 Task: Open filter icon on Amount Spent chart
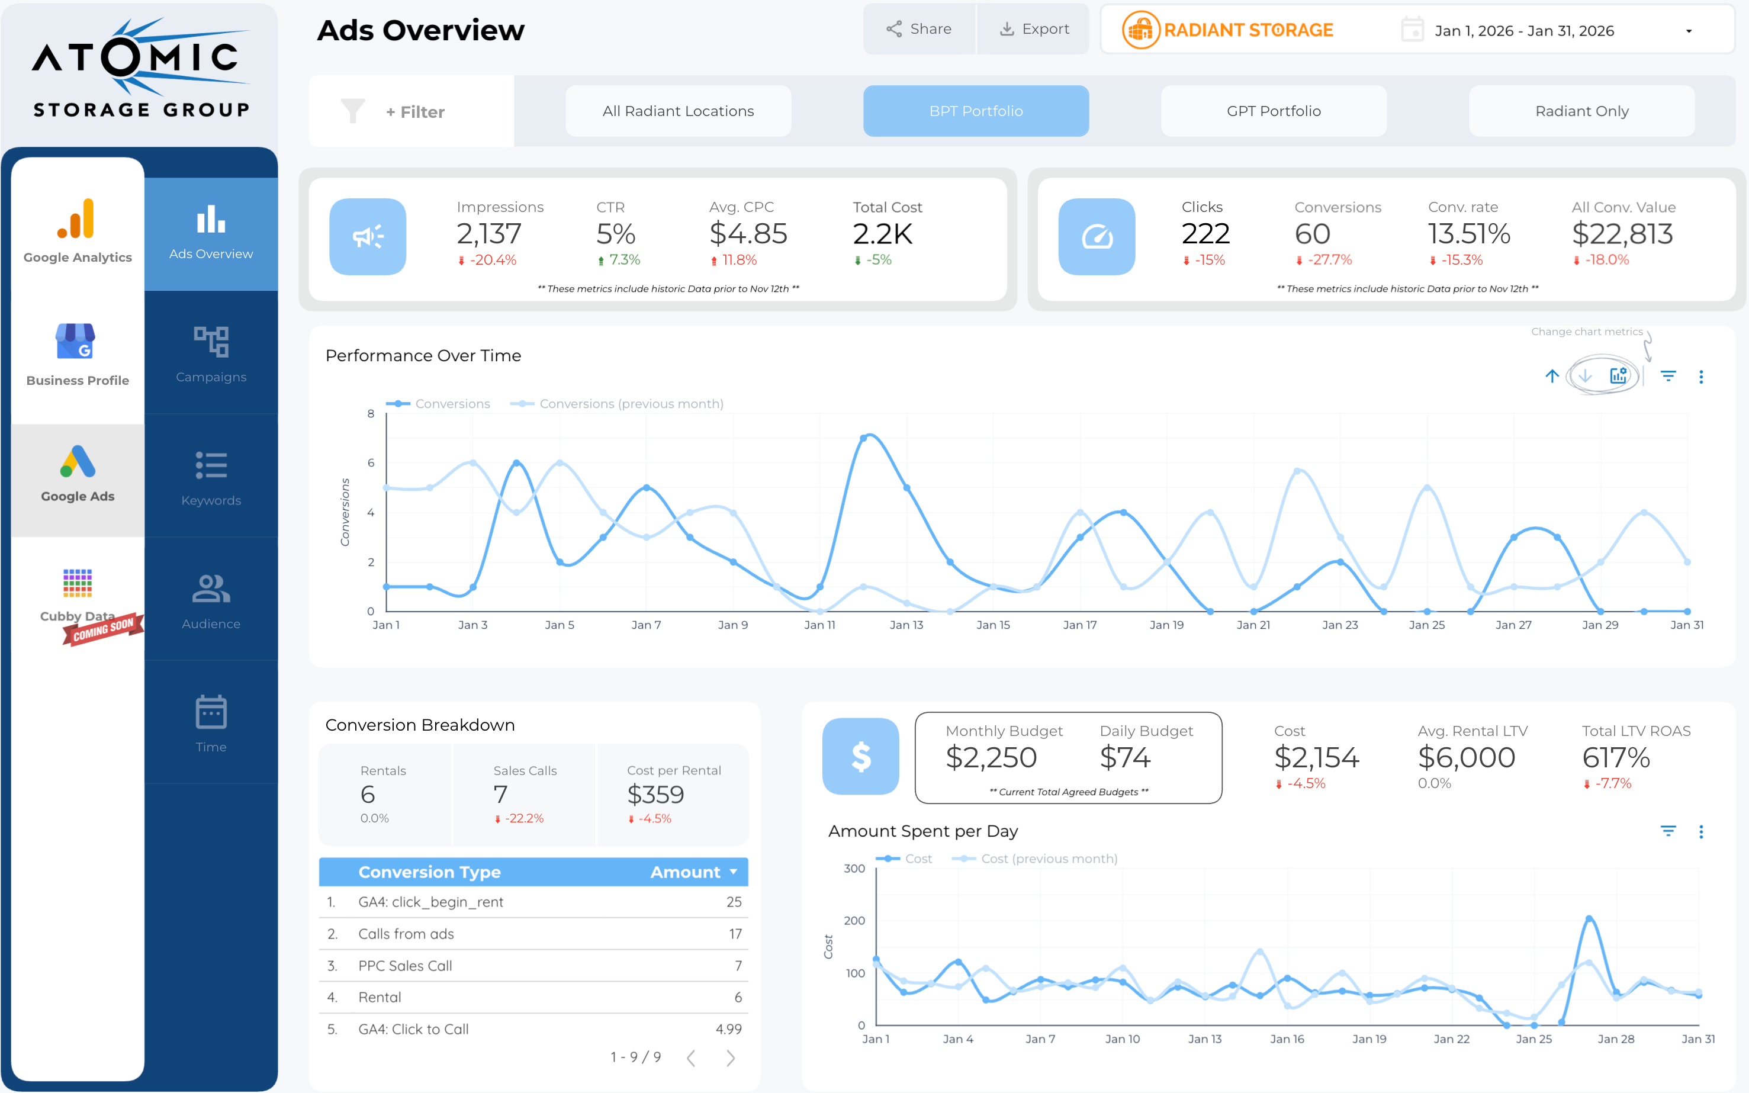pyautogui.click(x=1668, y=831)
